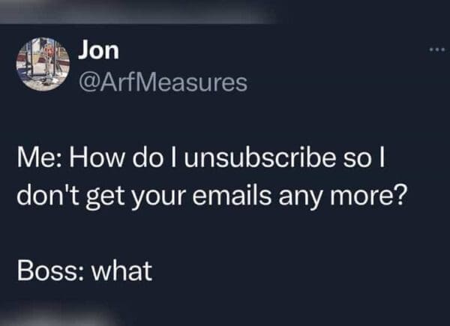The width and height of the screenshot is (450, 326).
Task: Click the word 'How' in the tweet
Action: point(97,159)
